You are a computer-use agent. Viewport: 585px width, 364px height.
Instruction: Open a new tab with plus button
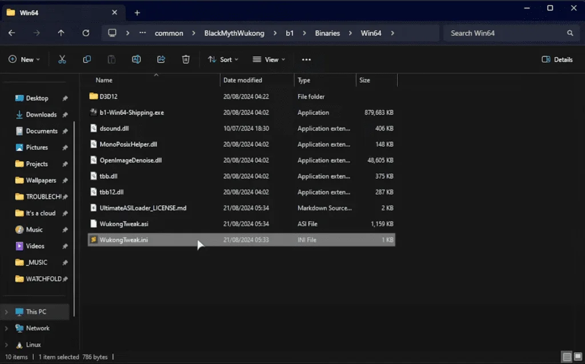coord(137,13)
